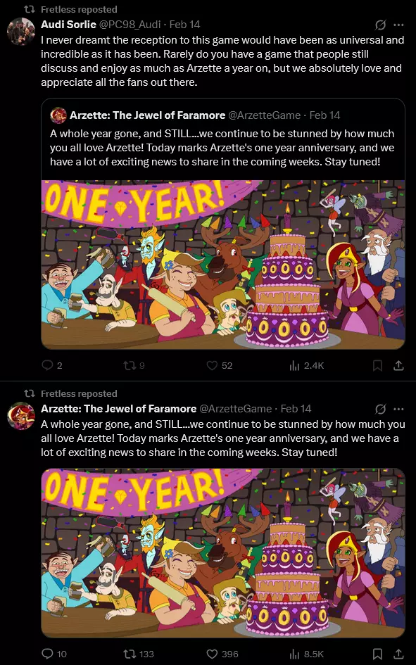Viewport: 416px width, 665px height.
Task: Bookmark Audi Sorlie's post
Action: (x=377, y=366)
